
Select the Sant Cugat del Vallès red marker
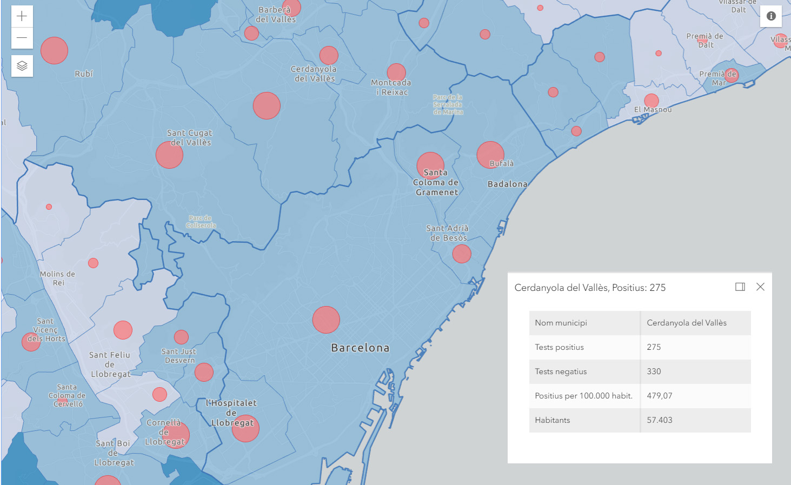coord(169,155)
